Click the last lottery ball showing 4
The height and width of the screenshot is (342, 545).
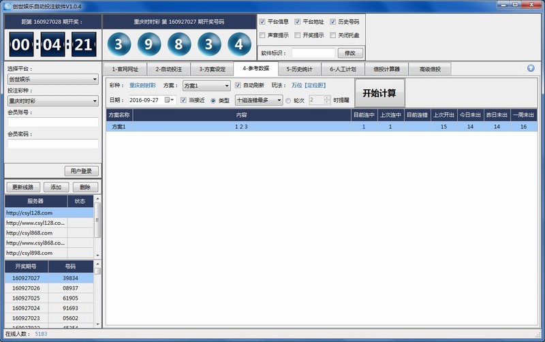(x=238, y=44)
